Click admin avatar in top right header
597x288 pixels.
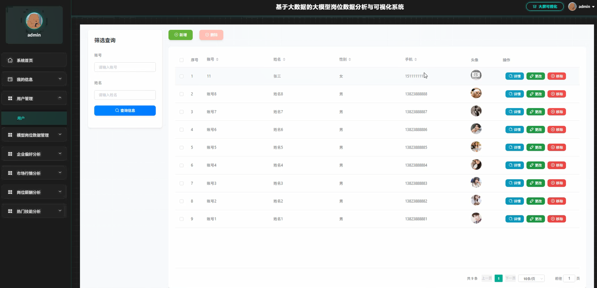point(572,7)
